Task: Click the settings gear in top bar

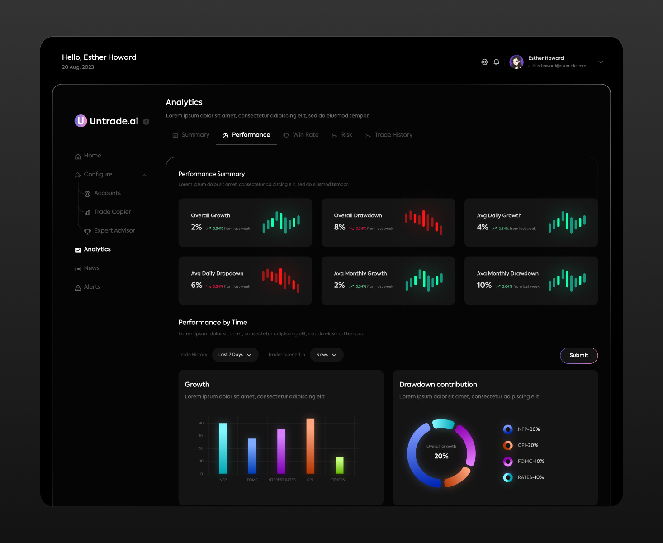Action: click(x=484, y=62)
